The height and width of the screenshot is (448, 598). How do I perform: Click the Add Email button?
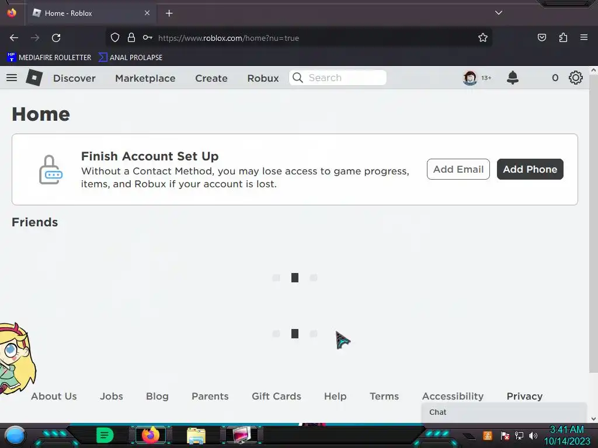(458, 169)
